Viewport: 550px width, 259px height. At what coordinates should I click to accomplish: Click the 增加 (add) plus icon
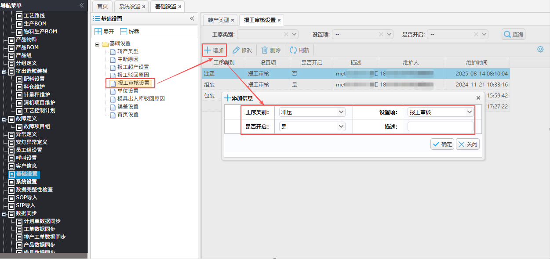pyautogui.click(x=208, y=50)
